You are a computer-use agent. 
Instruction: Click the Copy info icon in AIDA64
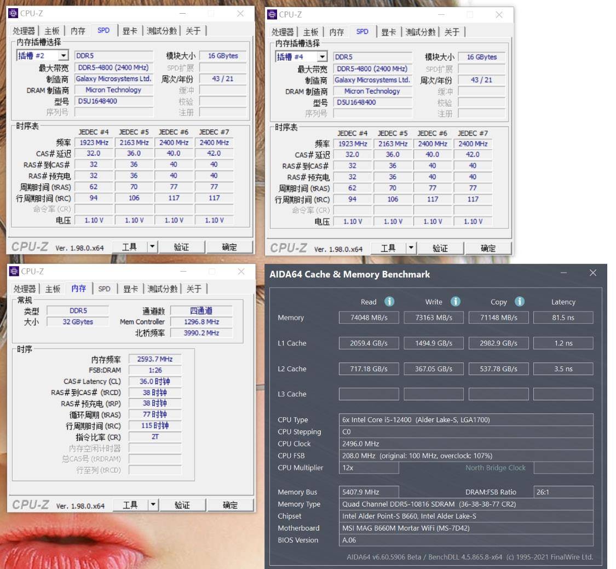click(520, 302)
